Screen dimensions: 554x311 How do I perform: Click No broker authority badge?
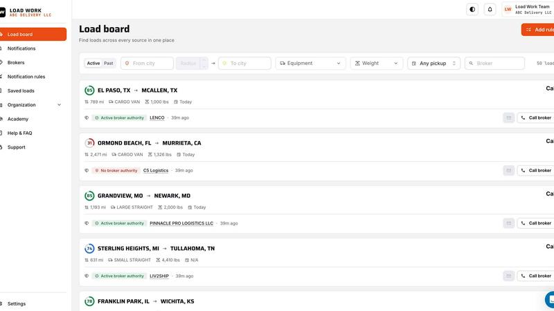[x=116, y=170]
